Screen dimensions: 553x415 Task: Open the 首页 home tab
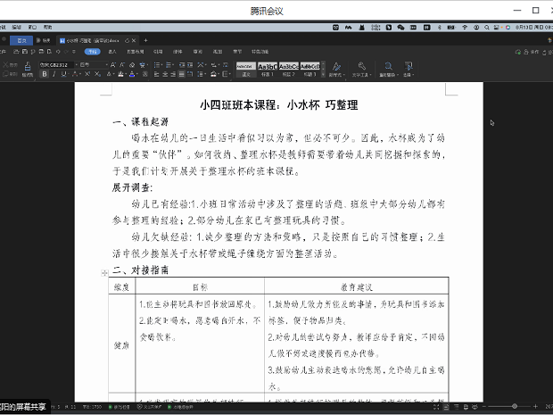point(21,40)
